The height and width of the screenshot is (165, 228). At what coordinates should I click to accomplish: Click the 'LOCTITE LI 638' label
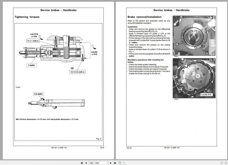[34, 35]
